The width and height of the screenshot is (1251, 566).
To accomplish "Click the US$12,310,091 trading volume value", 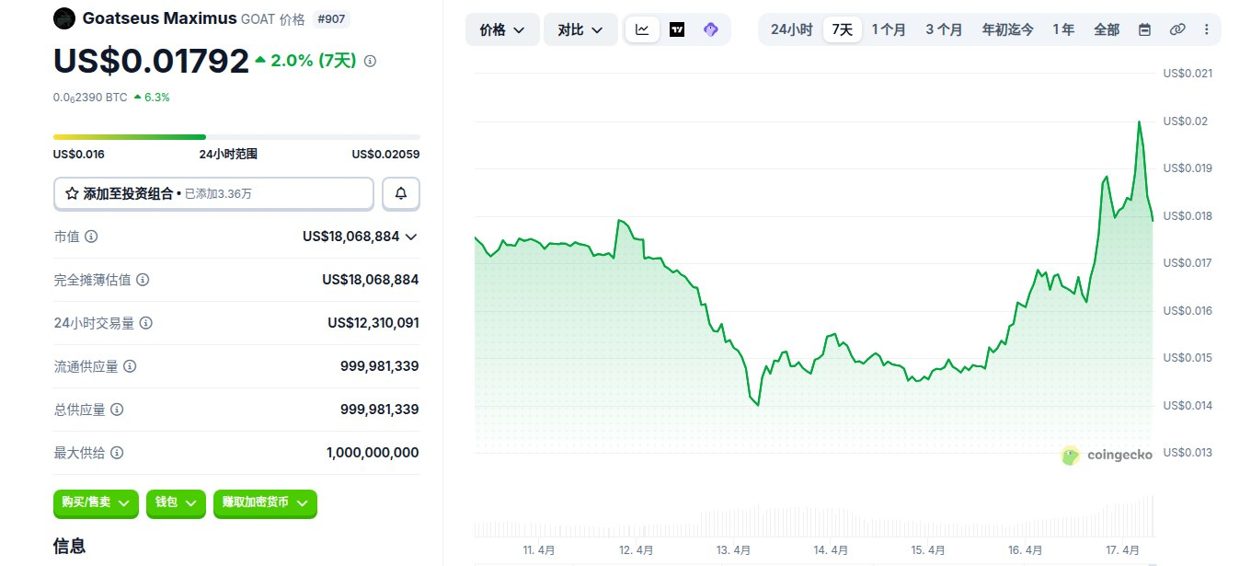I will (x=373, y=323).
